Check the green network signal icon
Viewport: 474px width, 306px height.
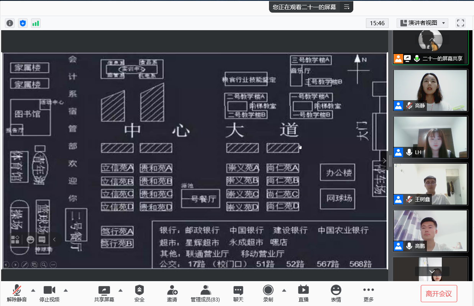coord(36,23)
